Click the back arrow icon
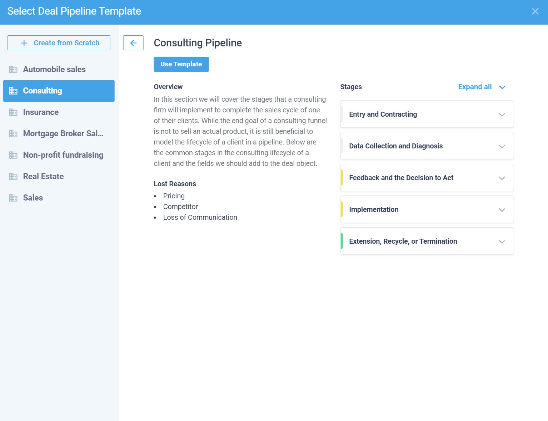 133,43
